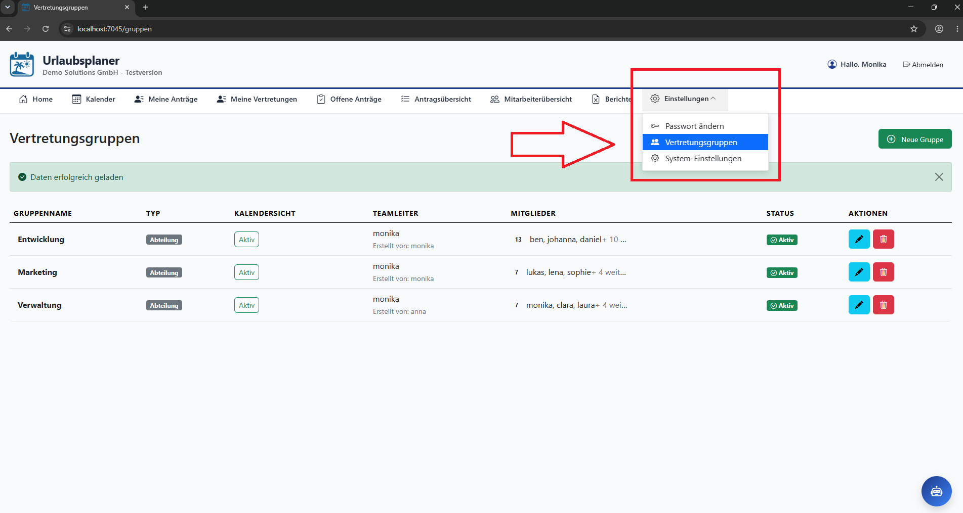Viewport: 963px width, 513px height.
Task: Delete the Marketing group via trash icon
Action: point(883,272)
